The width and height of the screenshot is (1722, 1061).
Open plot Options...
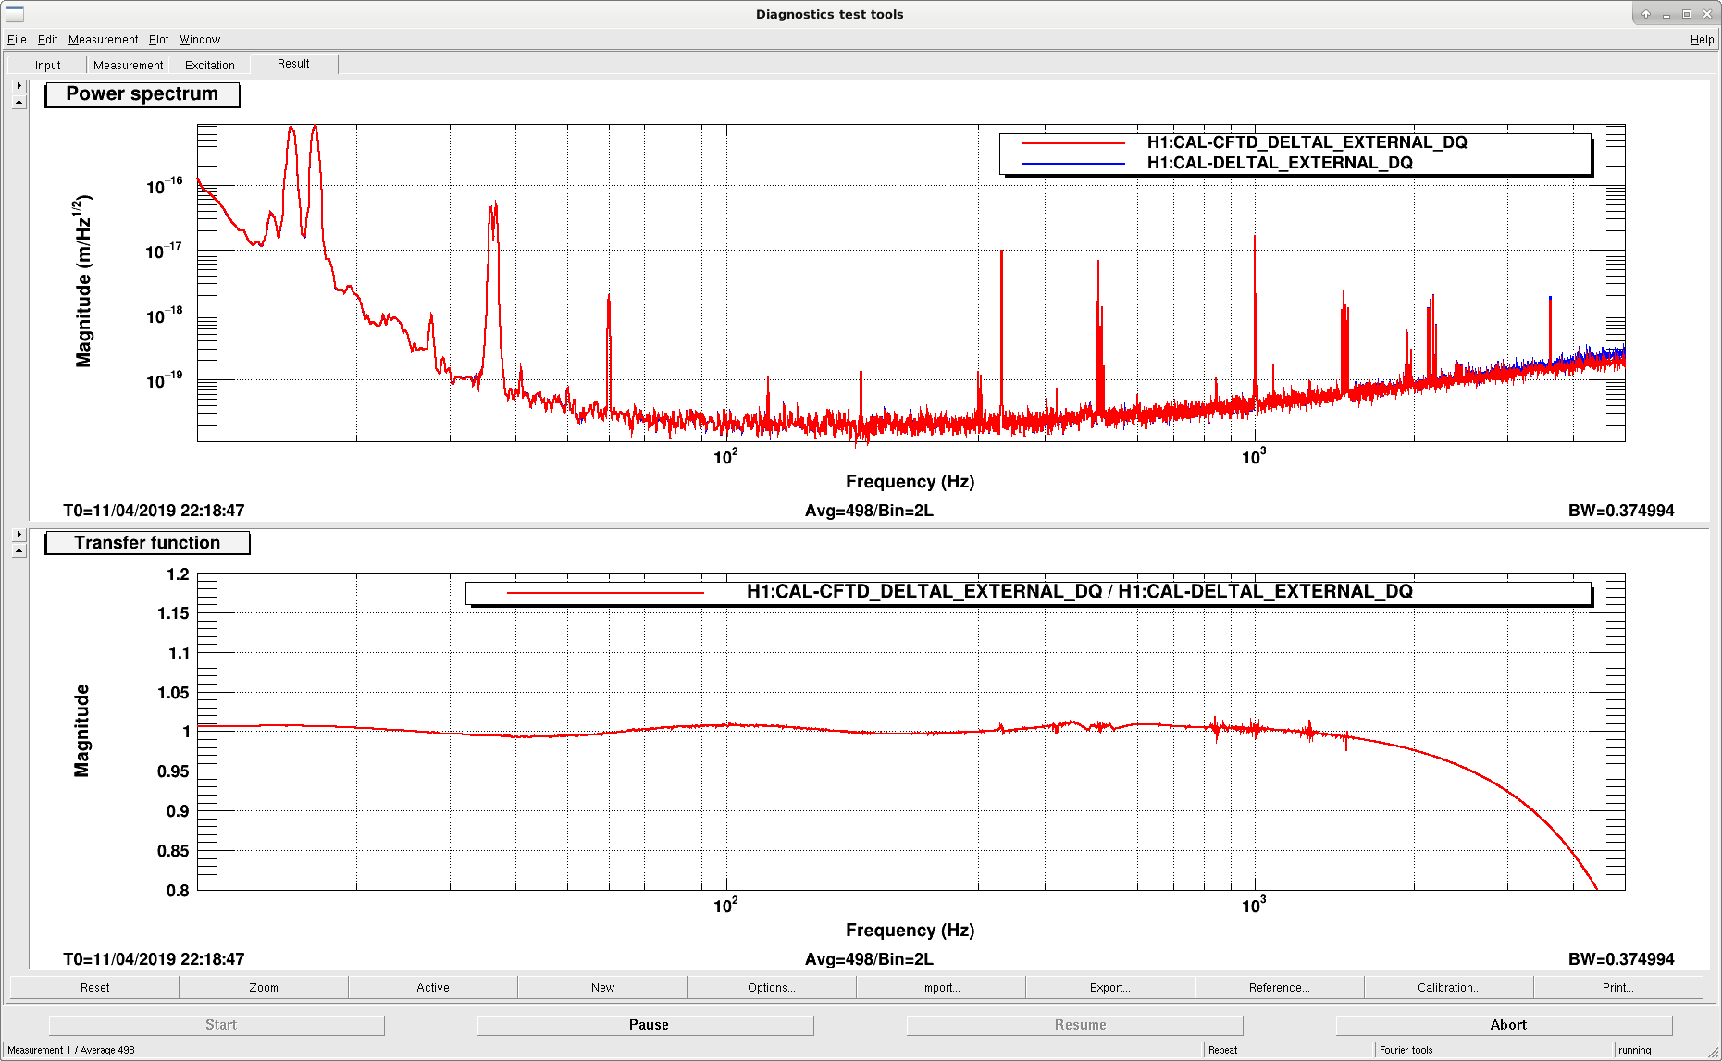(772, 987)
